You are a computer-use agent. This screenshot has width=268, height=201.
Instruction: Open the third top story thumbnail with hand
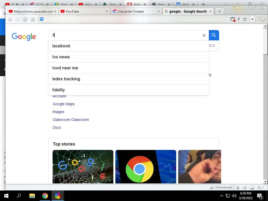(x=199, y=167)
